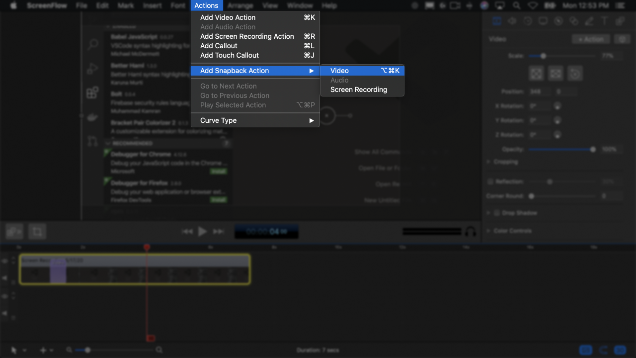636x358 pixels.
Task: Select Video in Snapback submenu
Action: click(362, 71)
